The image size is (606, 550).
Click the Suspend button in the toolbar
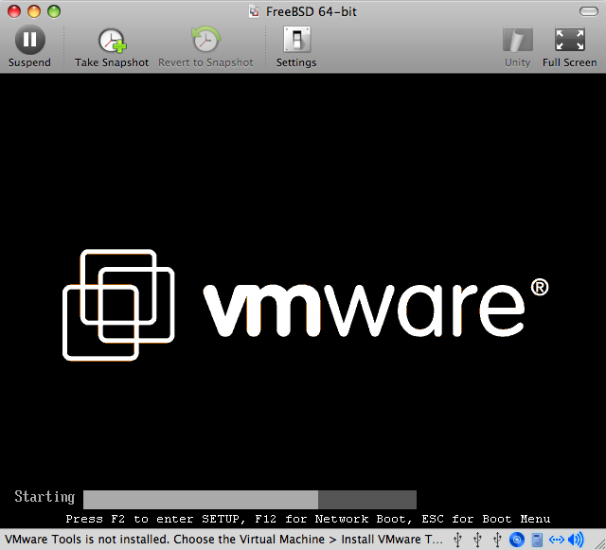pos(29,41)
